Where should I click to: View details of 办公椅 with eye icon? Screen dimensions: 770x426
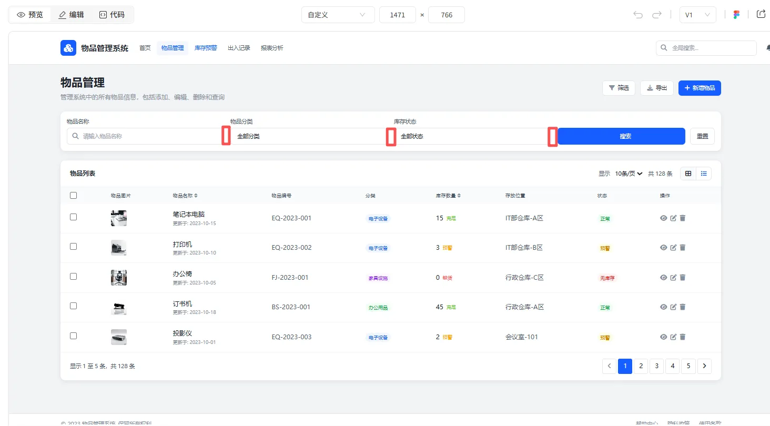[x=663, y=278]
